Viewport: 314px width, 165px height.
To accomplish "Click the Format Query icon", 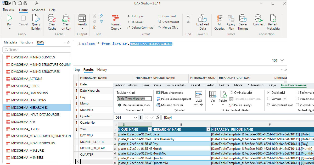I will click(115, 18).
